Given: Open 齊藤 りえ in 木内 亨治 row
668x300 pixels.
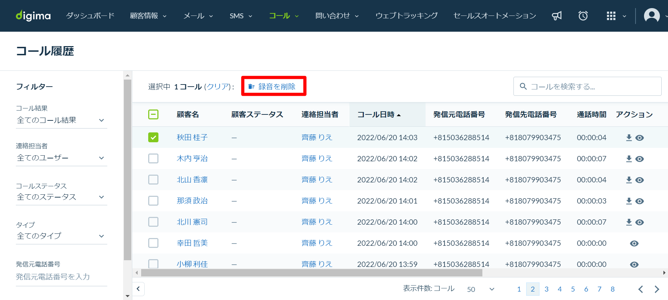Looking at the screenshot, I should point(317,158).
